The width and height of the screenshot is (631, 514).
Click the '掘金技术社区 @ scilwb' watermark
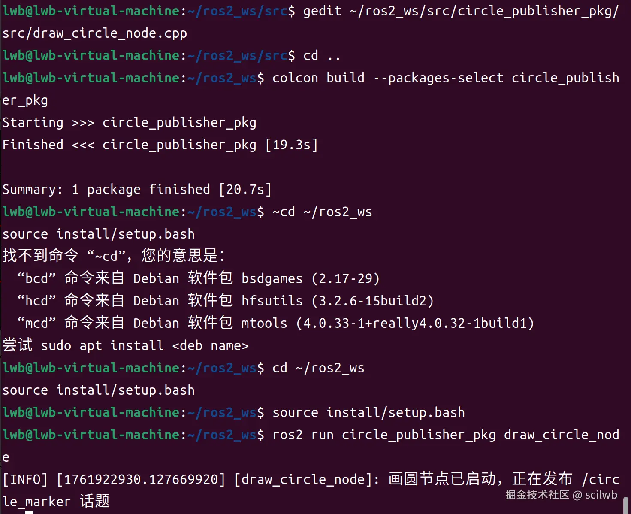click(561, 495)
